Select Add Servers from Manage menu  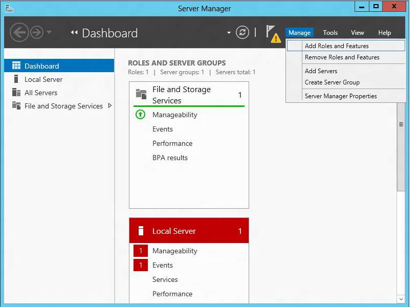346,71
